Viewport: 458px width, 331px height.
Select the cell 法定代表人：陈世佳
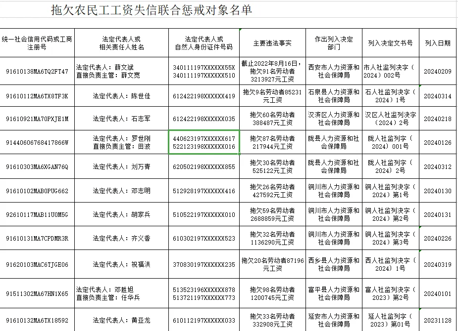click(122, 95)
